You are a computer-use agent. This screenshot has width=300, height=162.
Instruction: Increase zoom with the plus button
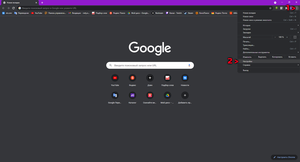point(287,37)
